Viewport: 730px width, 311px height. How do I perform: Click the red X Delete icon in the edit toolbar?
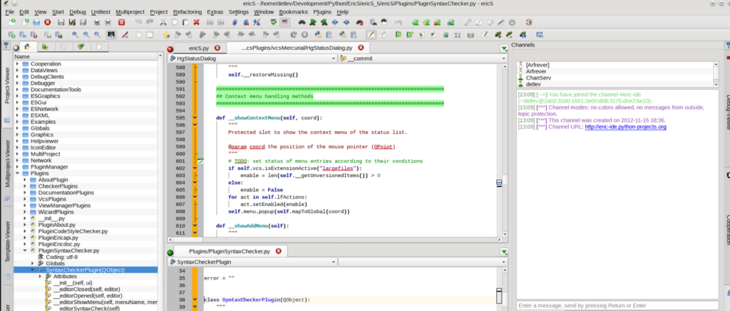(197, 22)
